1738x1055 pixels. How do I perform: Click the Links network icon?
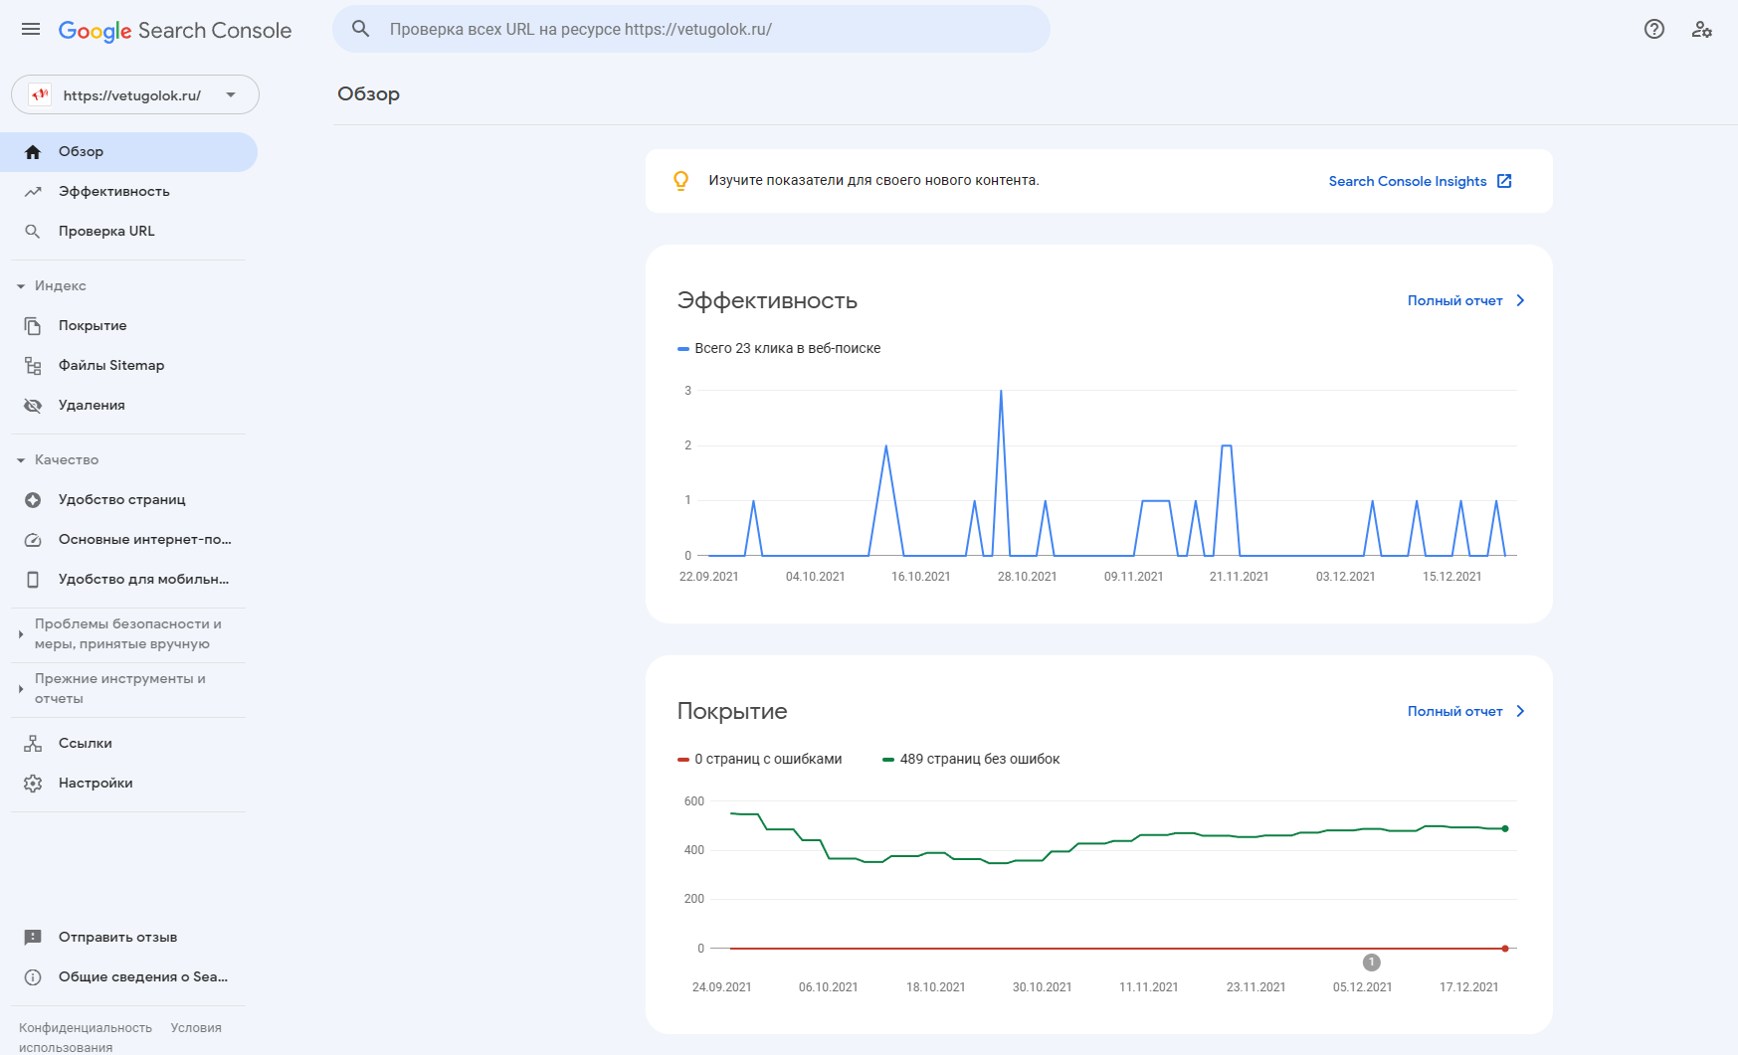[33, 744]
